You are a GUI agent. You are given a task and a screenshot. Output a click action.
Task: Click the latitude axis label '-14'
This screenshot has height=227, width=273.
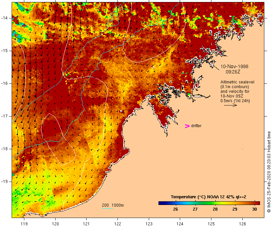[4, 18]
